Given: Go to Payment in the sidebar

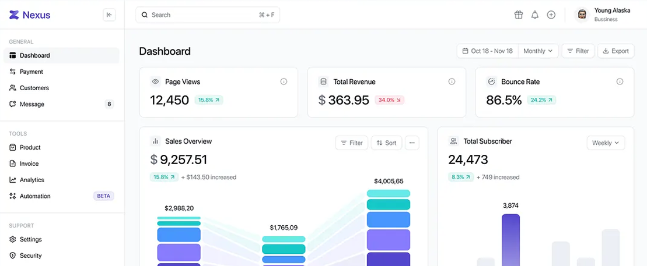Looking at the screenshot, I should (32, 72).
